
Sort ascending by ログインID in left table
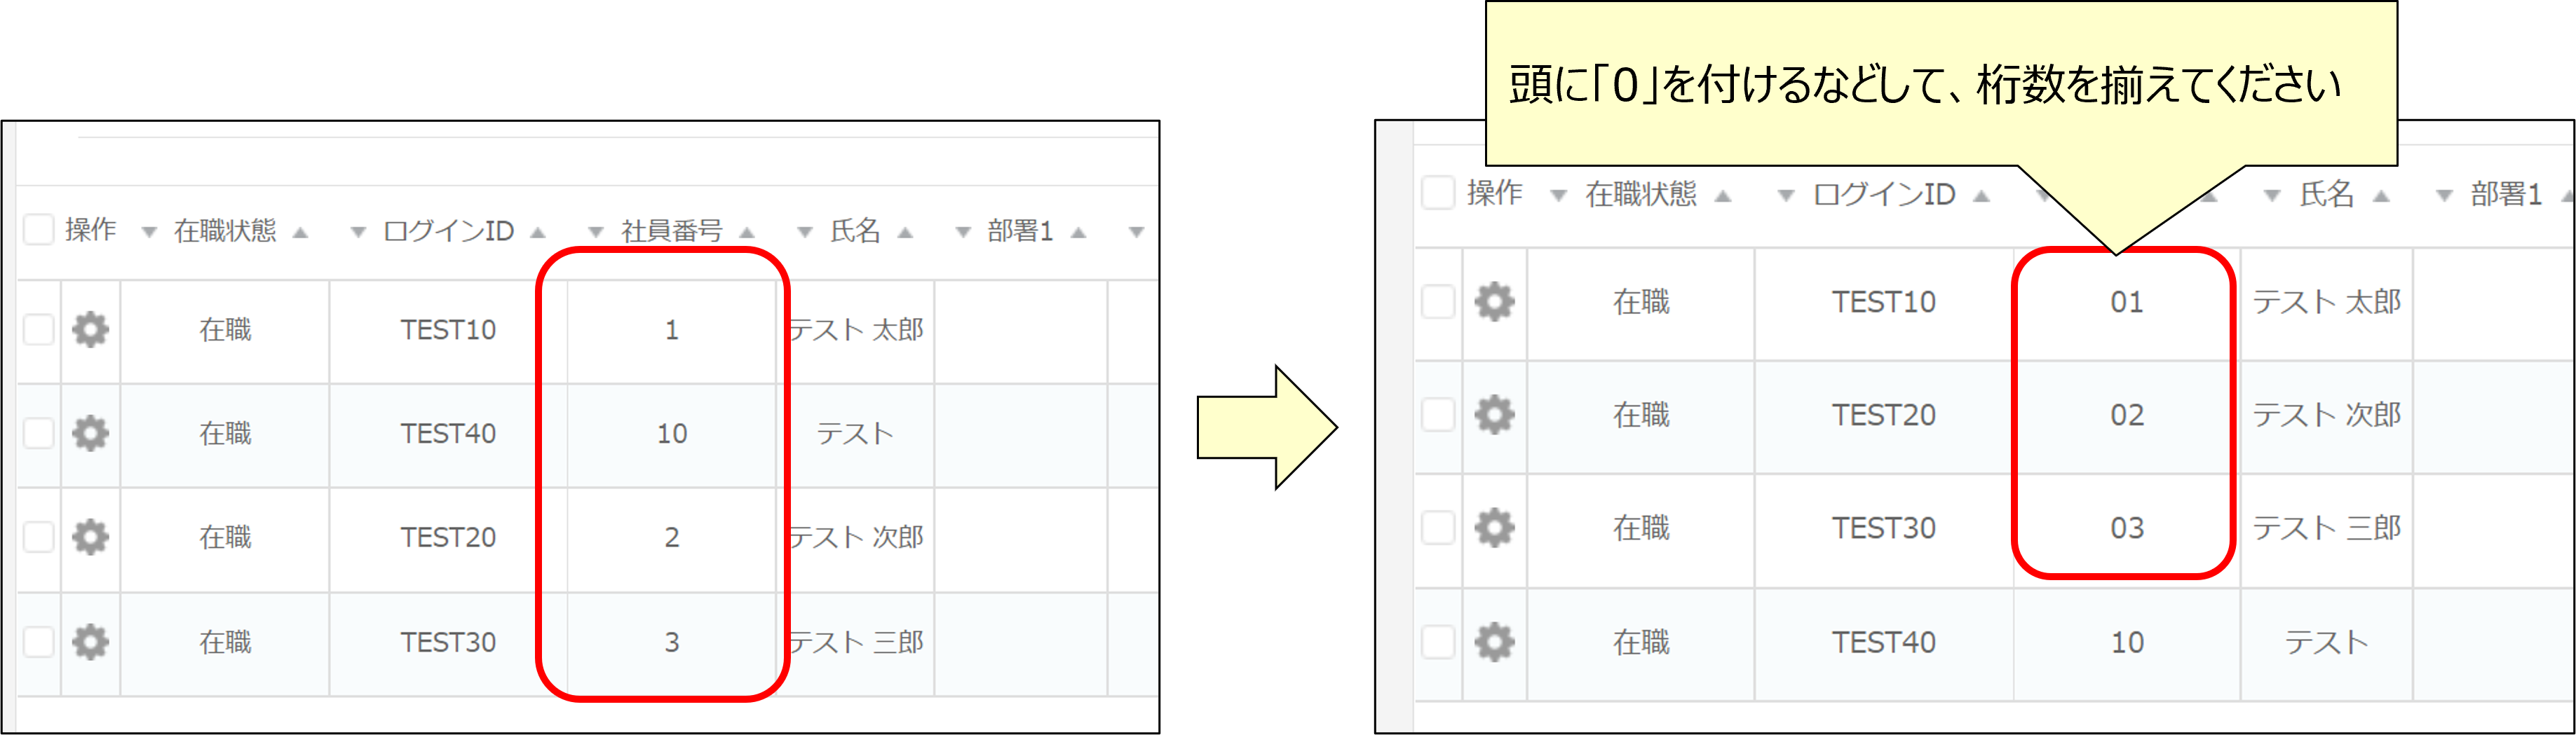tap(538, 232)
